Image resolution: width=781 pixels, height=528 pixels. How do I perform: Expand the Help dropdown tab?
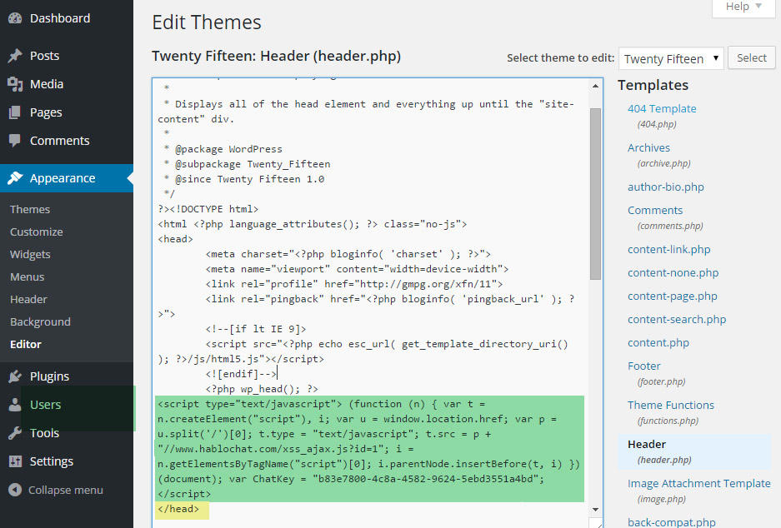pyautogui.click(x=743, y=7)
